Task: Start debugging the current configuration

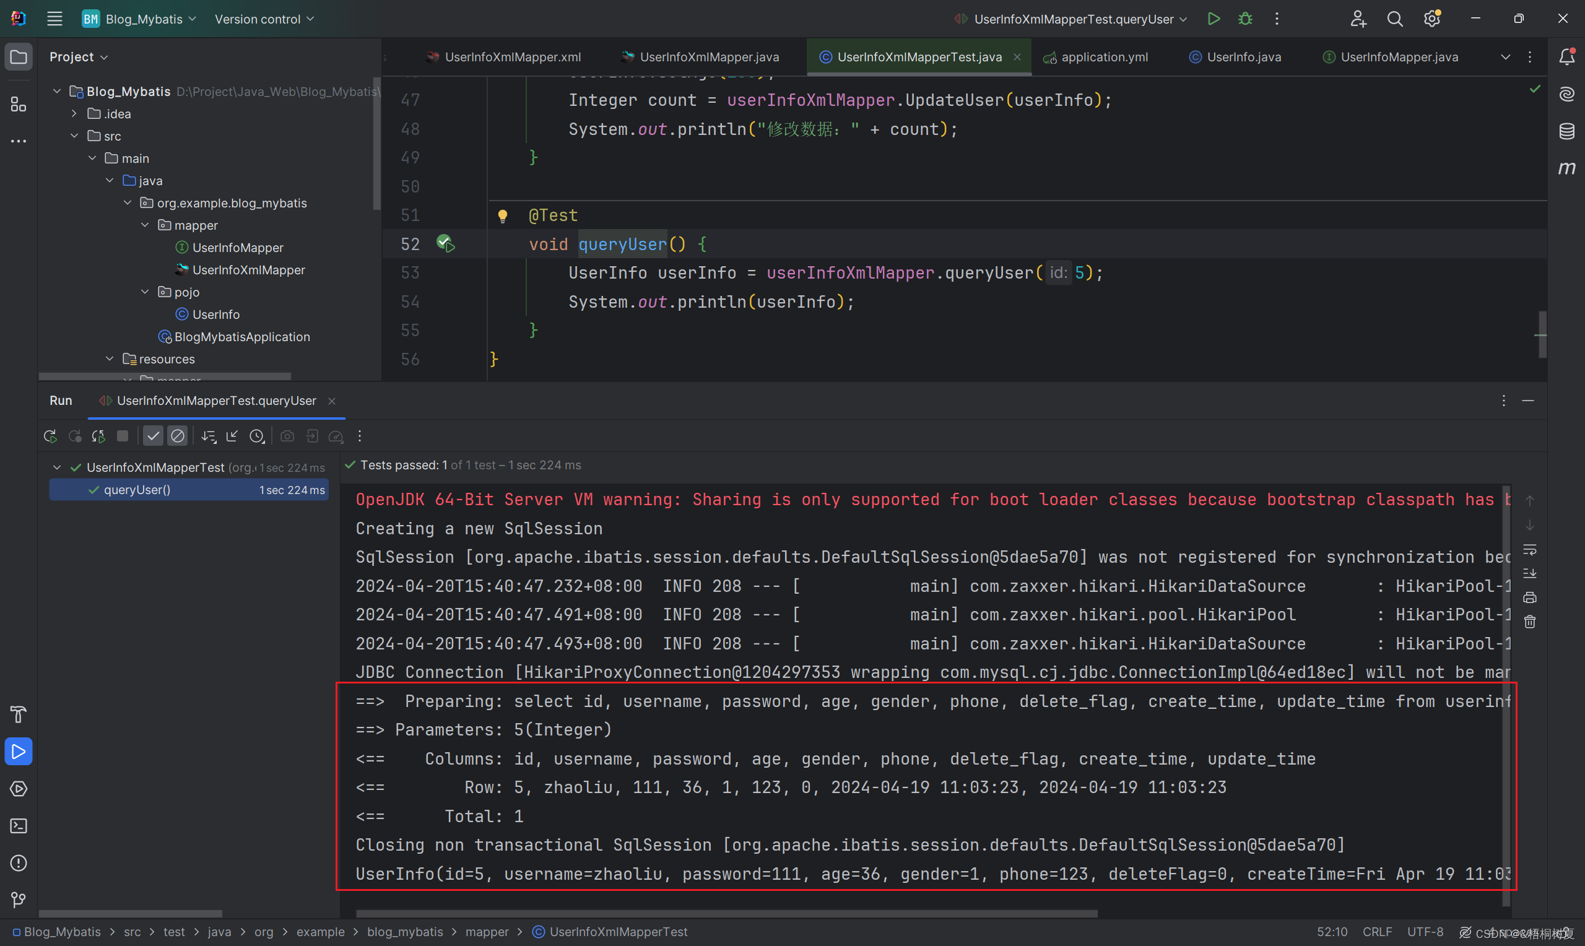Action: [1244, 19]
